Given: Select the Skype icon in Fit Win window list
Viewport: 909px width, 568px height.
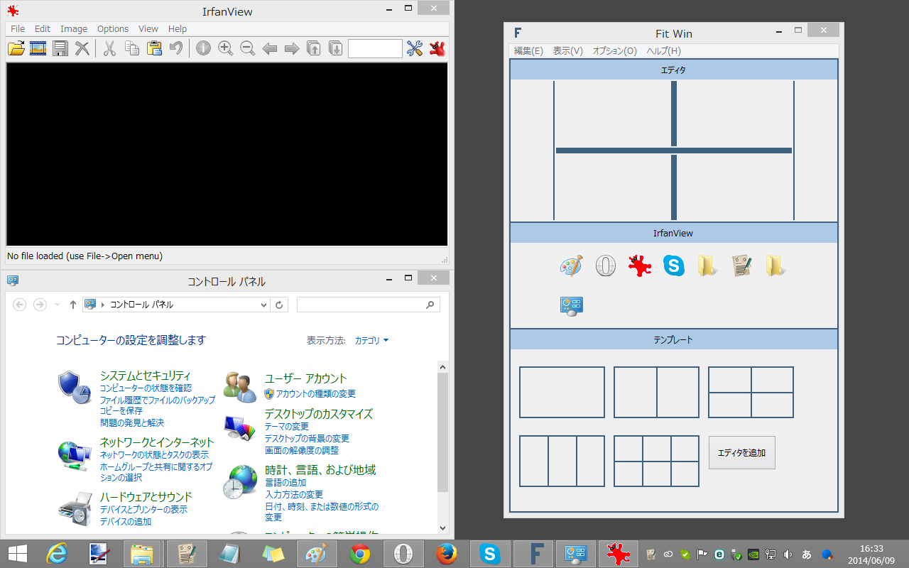Looking at the screenshot, I should coord(674,266).
